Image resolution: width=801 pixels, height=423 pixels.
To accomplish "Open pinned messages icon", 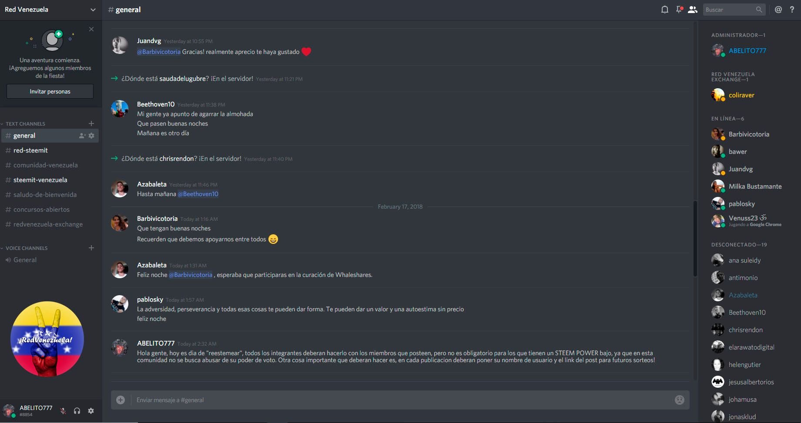I will 679,10.
